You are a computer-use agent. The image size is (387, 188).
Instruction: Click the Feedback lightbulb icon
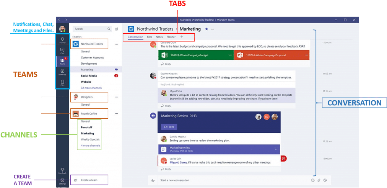point(62,170)
